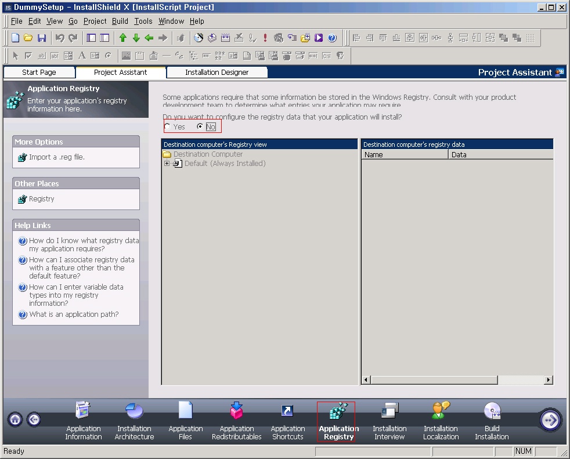Open the Window menu
Viewport: 570px width, 459px height.
coord(171,21)
